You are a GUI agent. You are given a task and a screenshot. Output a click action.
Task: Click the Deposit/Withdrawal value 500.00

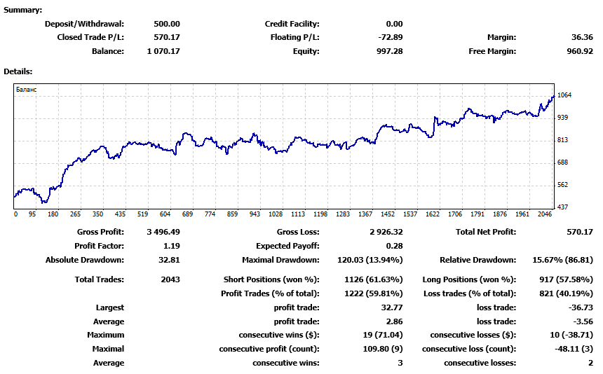166,24
